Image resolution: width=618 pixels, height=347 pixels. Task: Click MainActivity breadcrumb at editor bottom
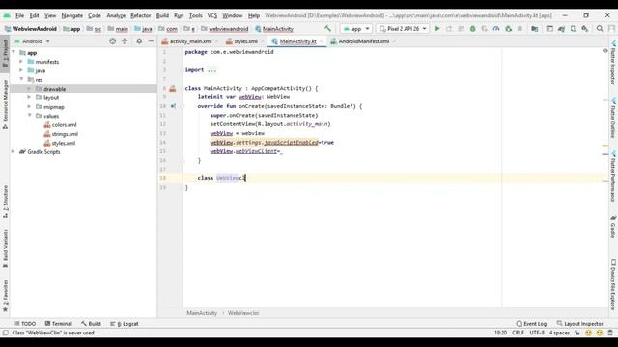202,313
